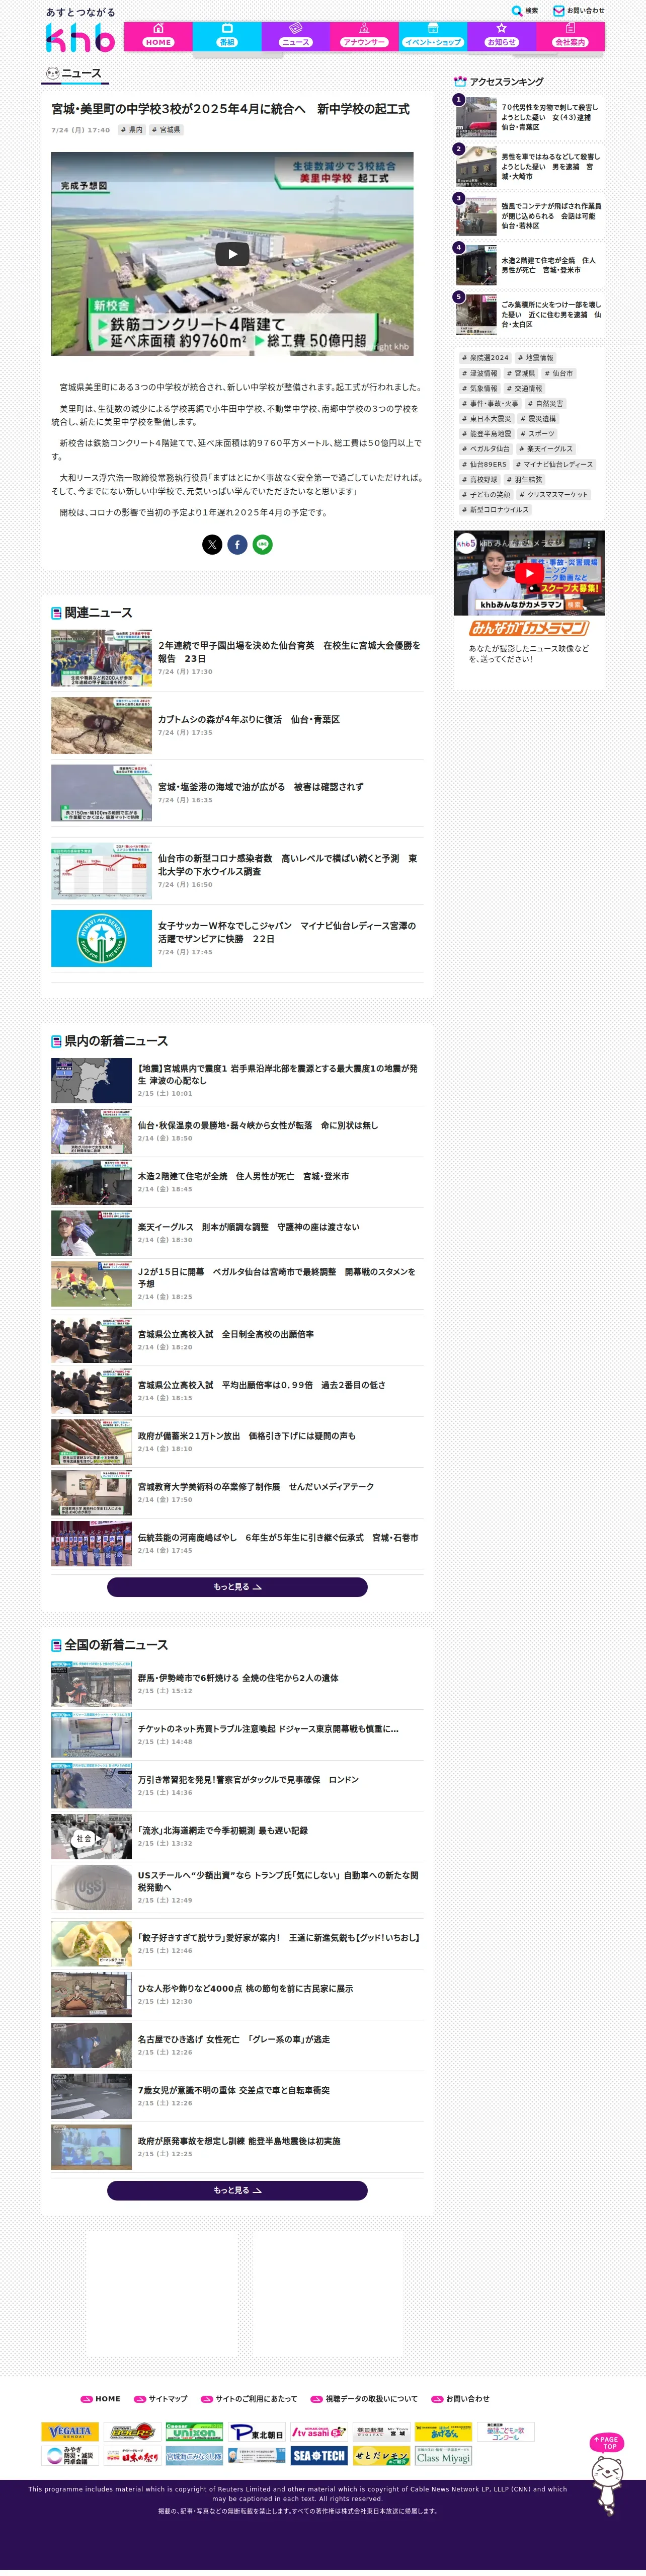Select the # 地震情報 tag
The height and width of the screenshot is (2576, 646).
pos(535,358)
